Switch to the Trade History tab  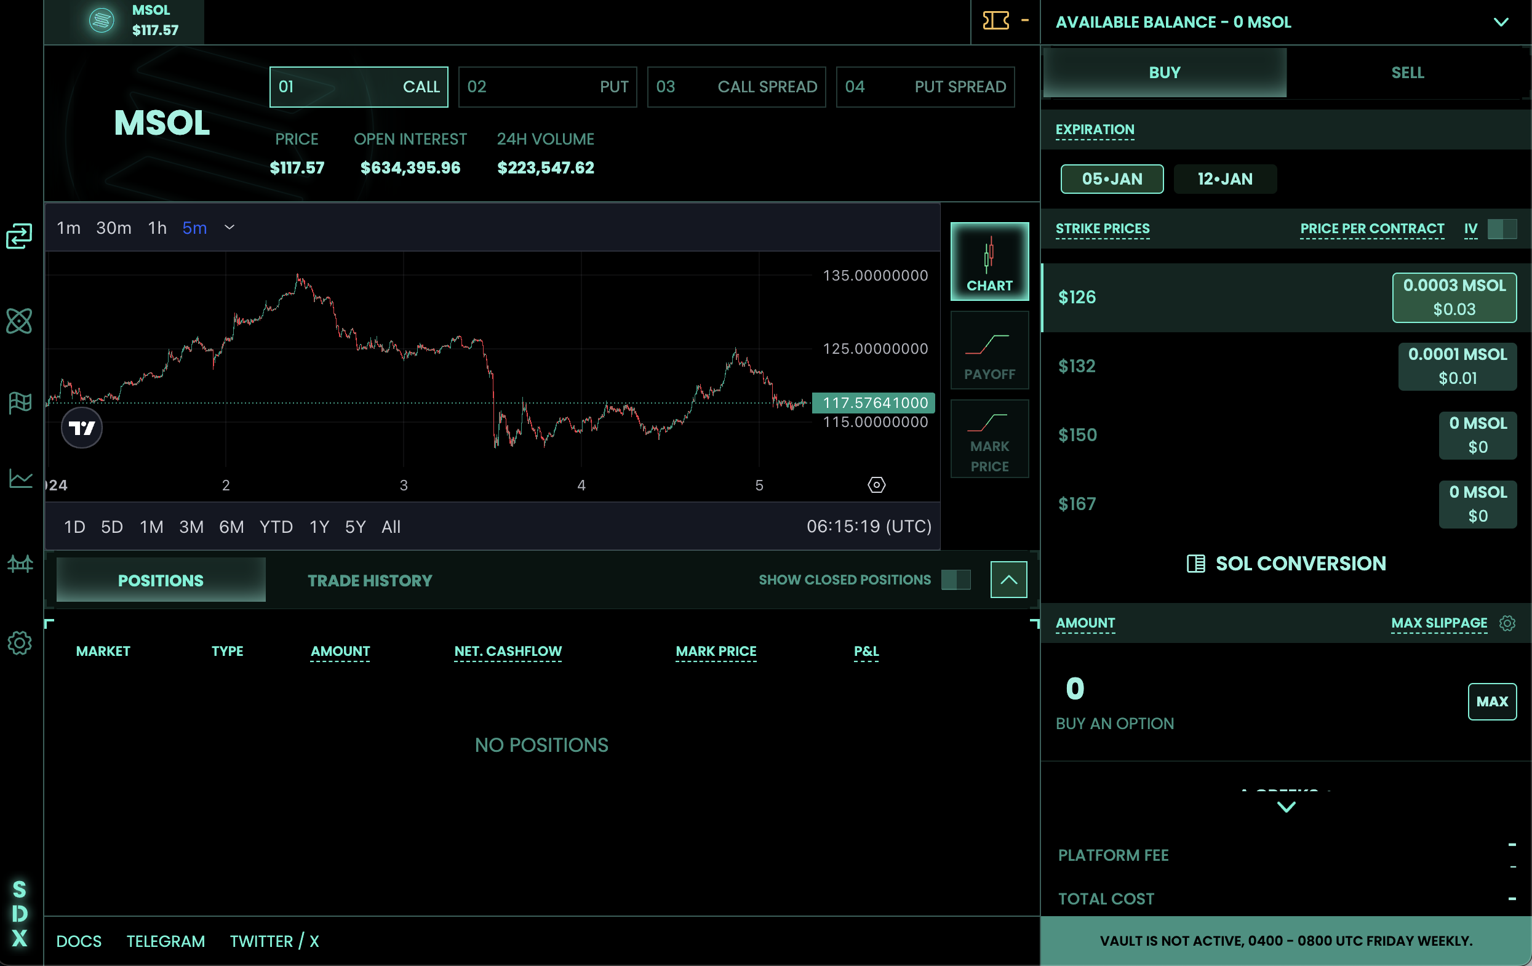(x=370, y=580)
